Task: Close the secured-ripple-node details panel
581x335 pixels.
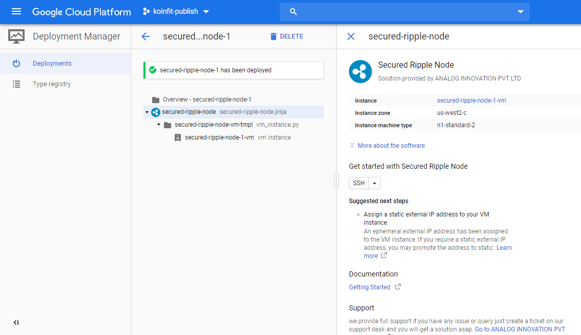Action: (x=351, y=36)
